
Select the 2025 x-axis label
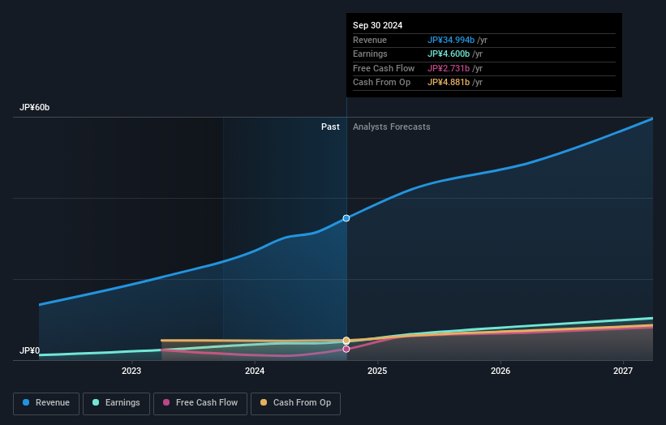377,371
